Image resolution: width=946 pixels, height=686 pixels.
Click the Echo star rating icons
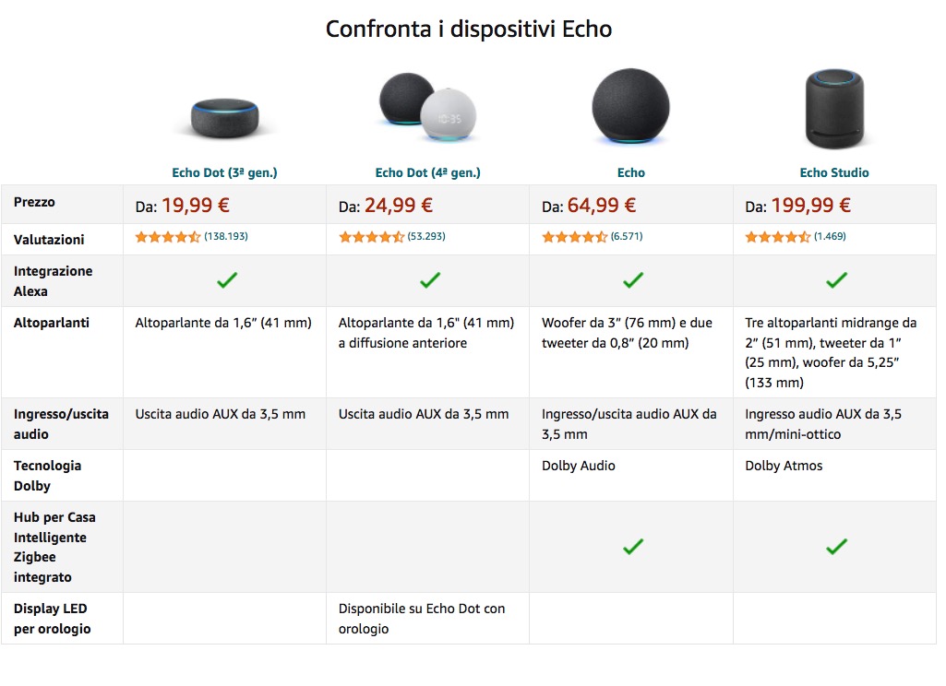click(x=574, y=237)
